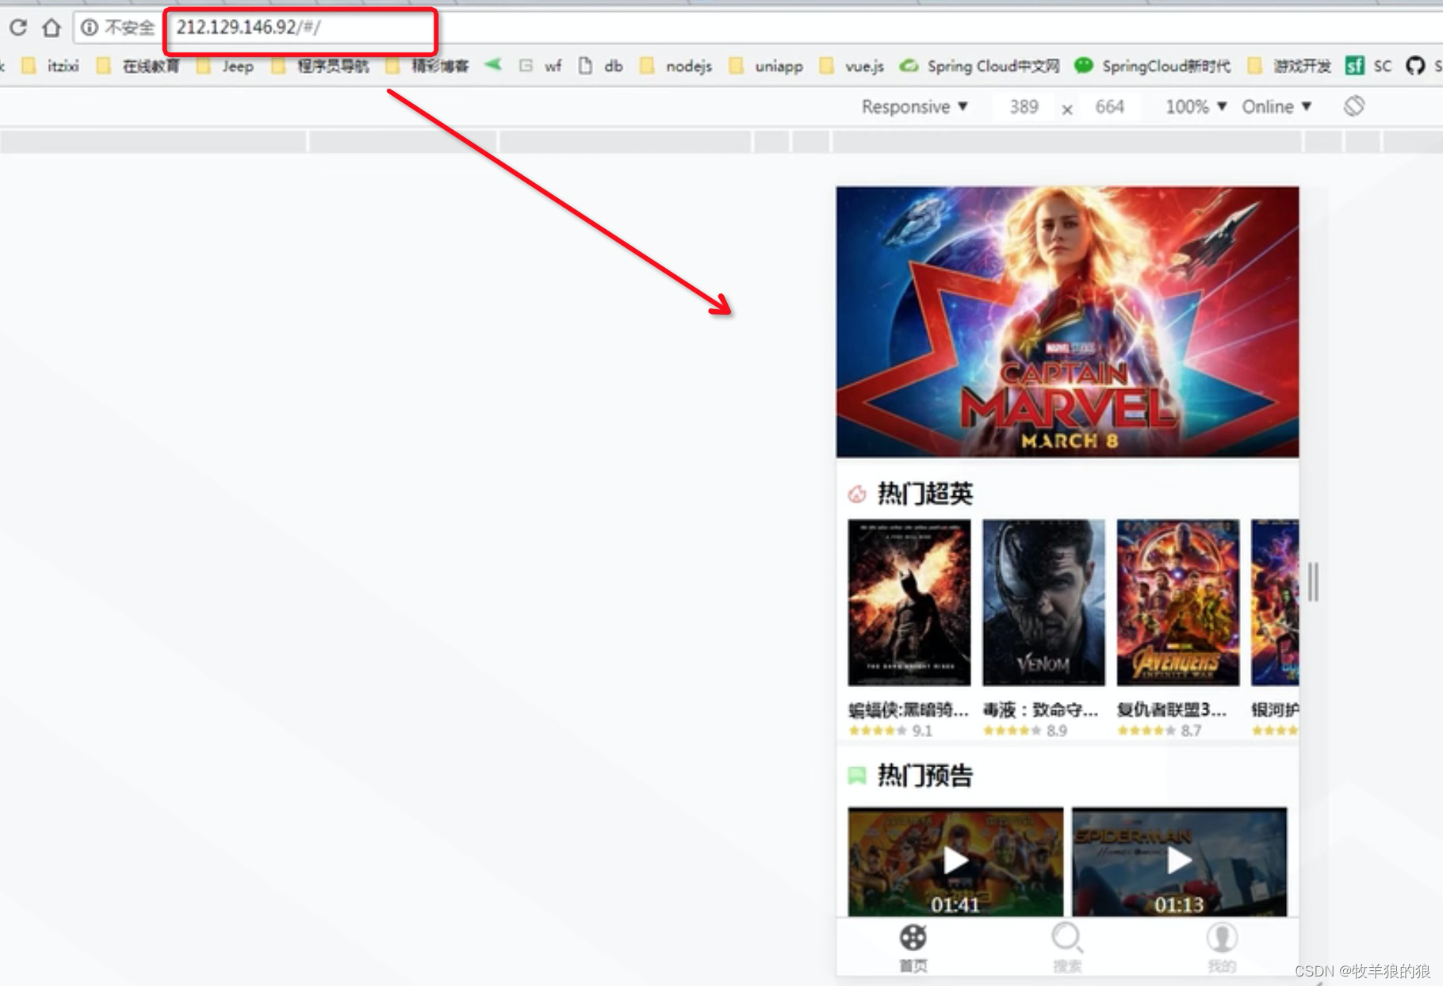Play the 01:13 Spider-Man trailer
The height and width of the screenshot is (986, 1443).
[x=1179, y=862]
